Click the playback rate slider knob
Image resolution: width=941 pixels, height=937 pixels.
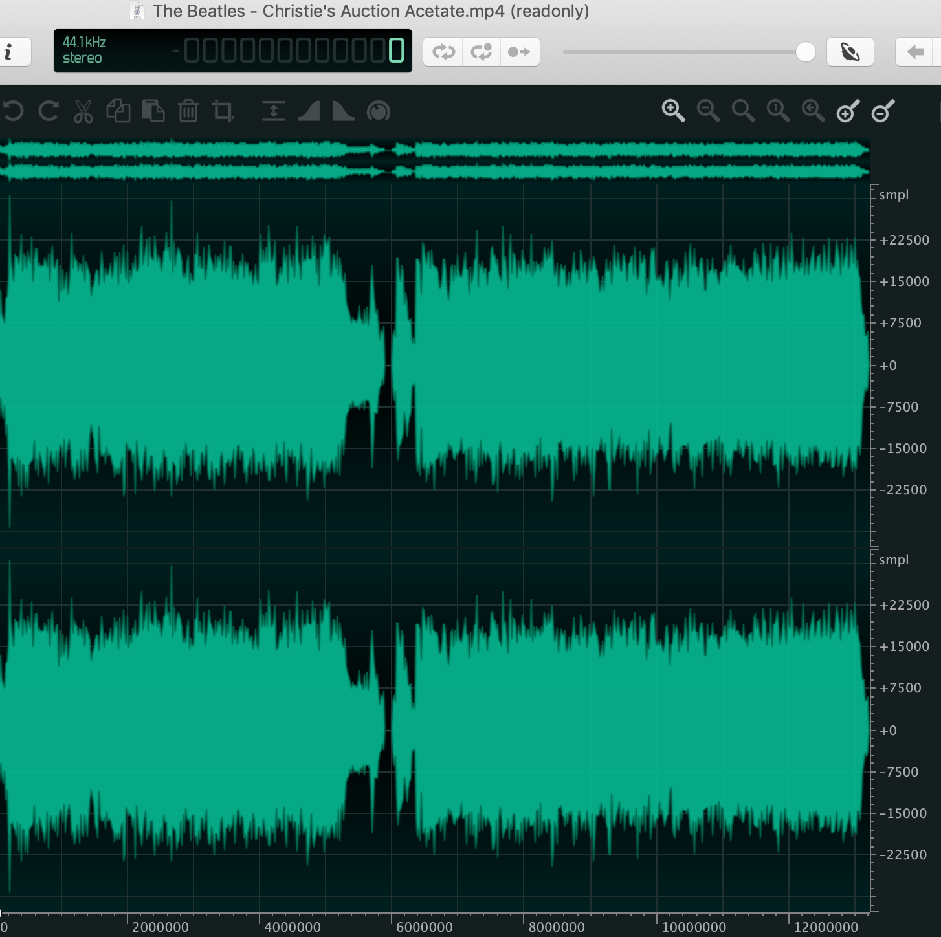pos(805,52)
